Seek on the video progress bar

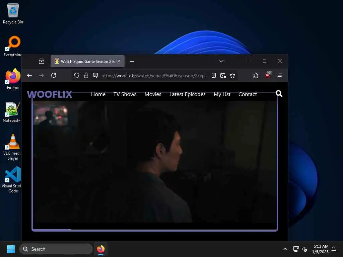click(x=155, y=230)
